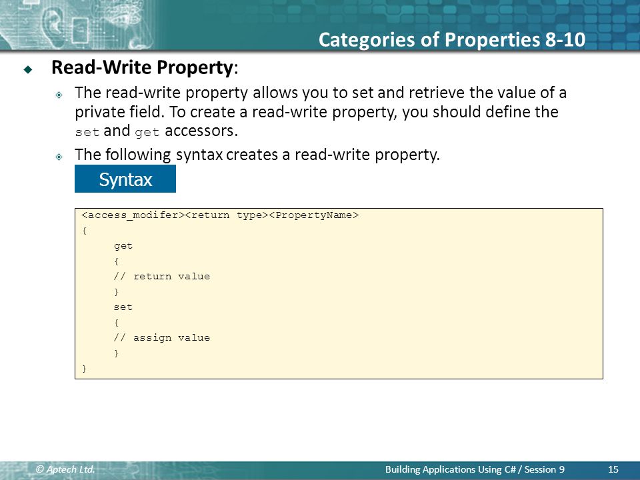640x480 pixels.
Task: Click the '© Aptech Ltd.' footer text
Action: point(65,469)
